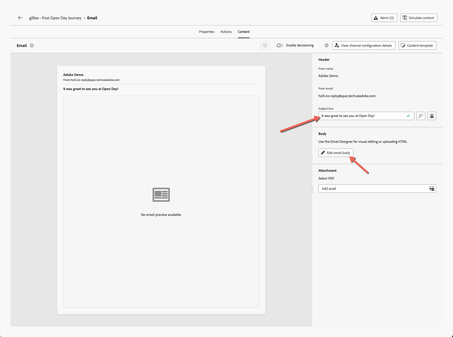This screenshot has width=453, height=337.
Task: Open help icon next to Enable decisioning
Action: pyautogui.click(x=326, y=45)
